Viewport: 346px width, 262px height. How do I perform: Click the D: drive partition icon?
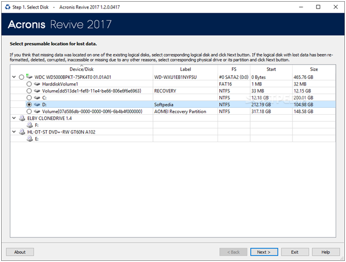[37, 104]
